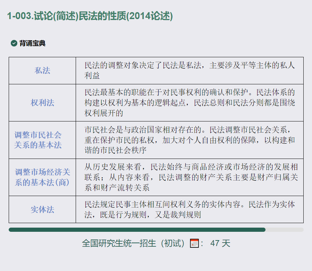Click the green progress bar

point(137,230)
